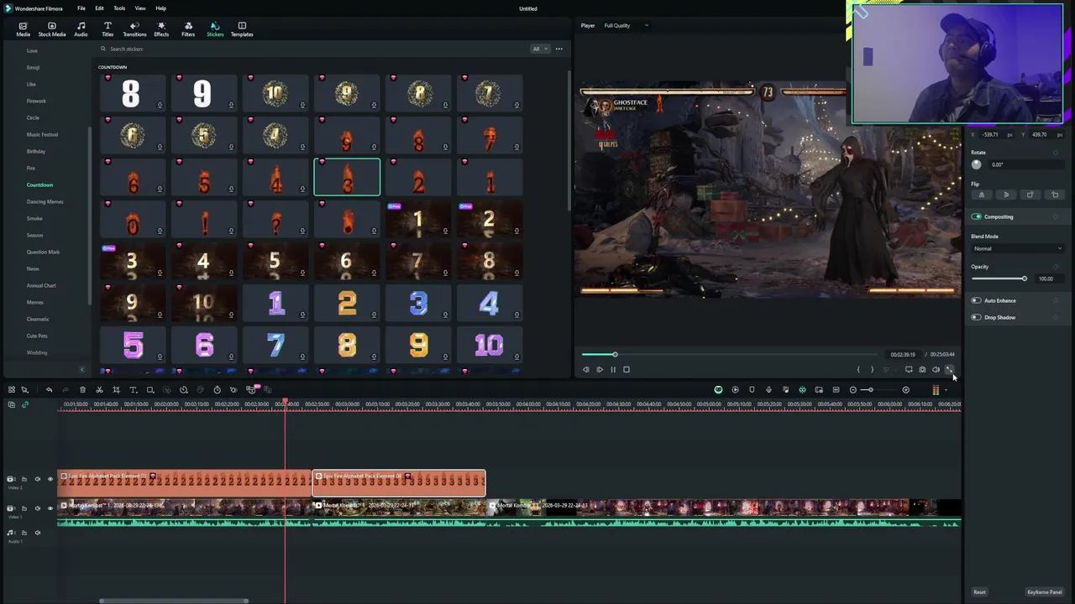Select the timeline selection arrow tool
The height and width of the screenshot is (604, 1075).
(24, 390)
